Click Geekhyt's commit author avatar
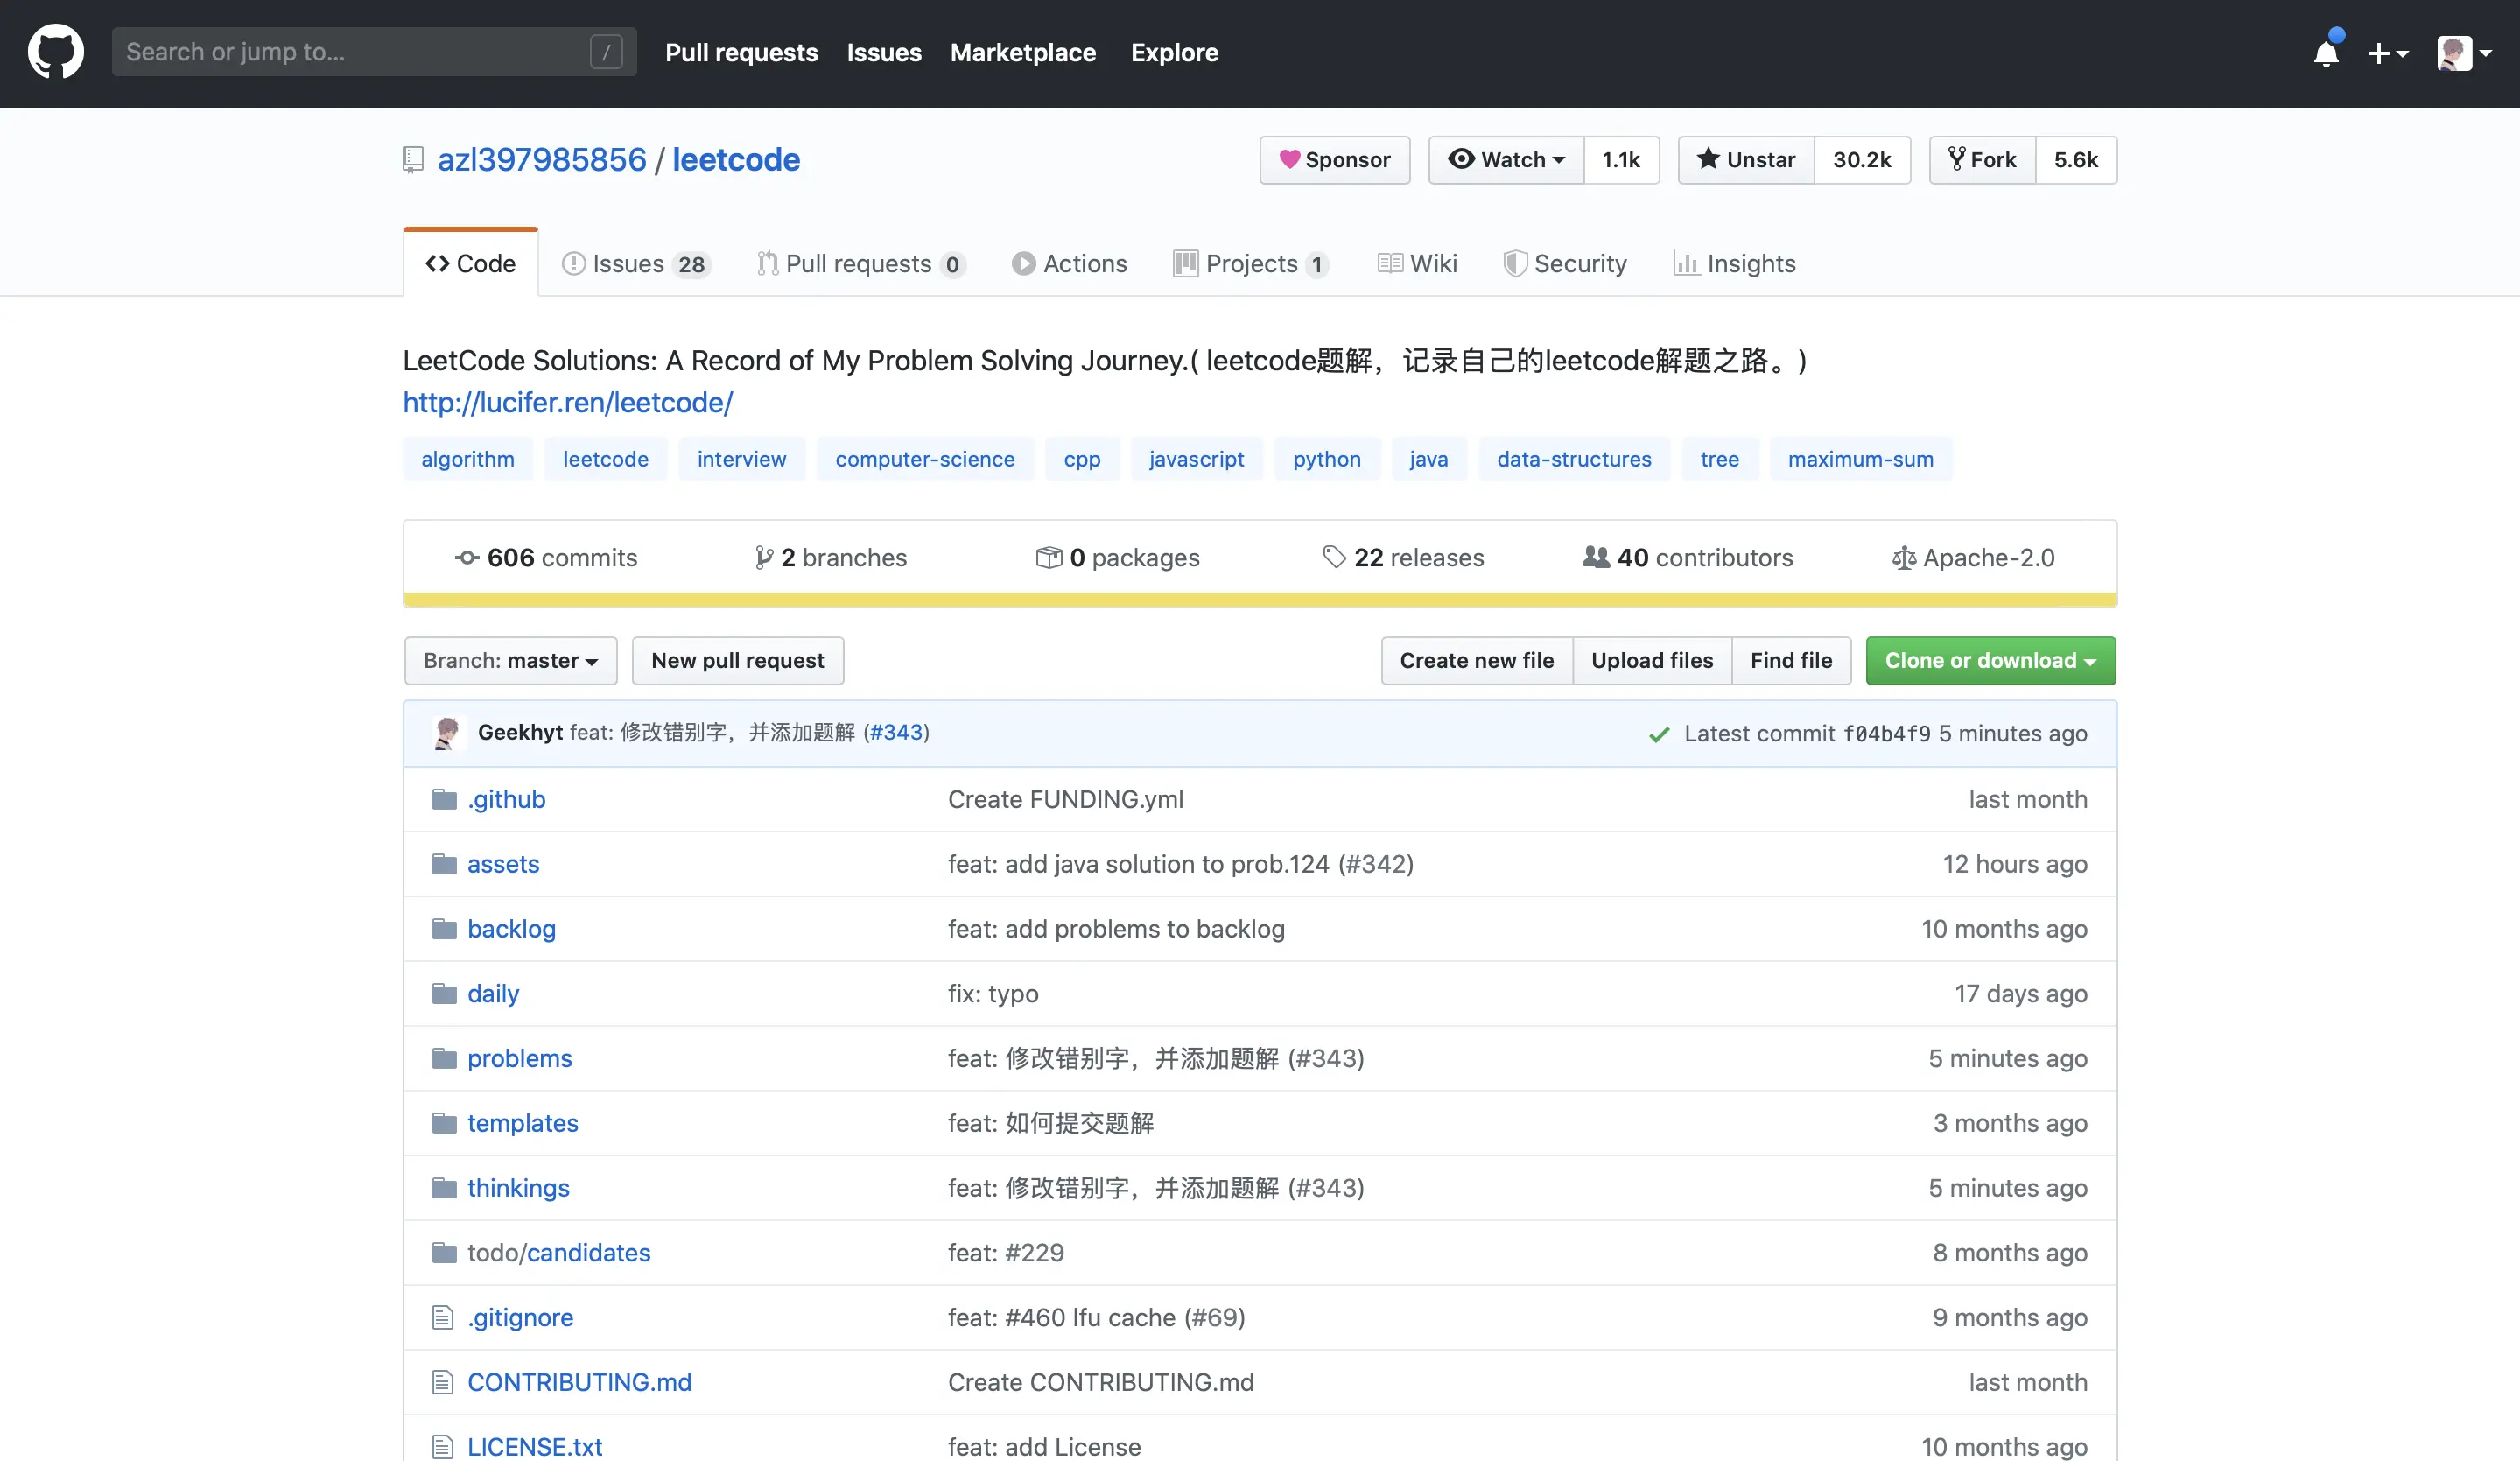Viewport: 2520px width, 1461px height. pyautogui.click(x=447, y=733)
